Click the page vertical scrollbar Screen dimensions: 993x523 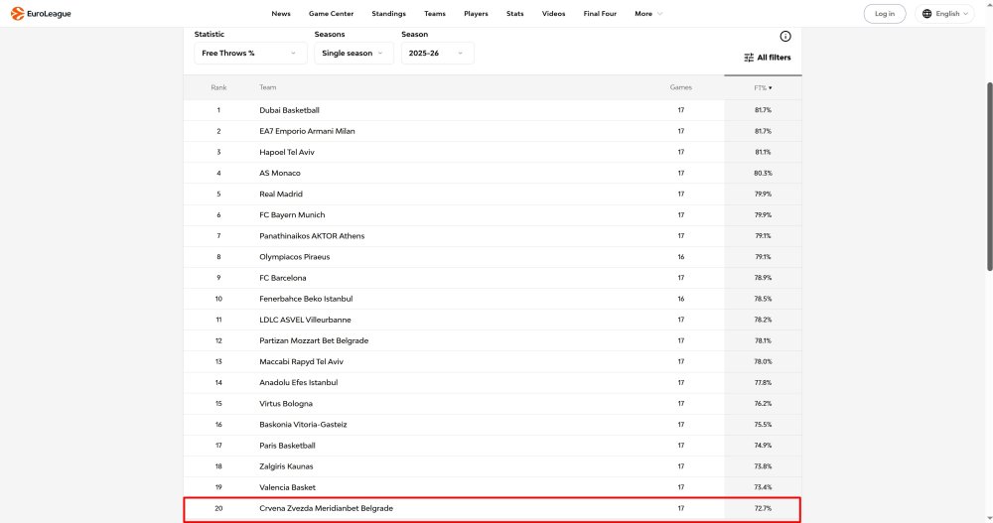pos(989,178)
